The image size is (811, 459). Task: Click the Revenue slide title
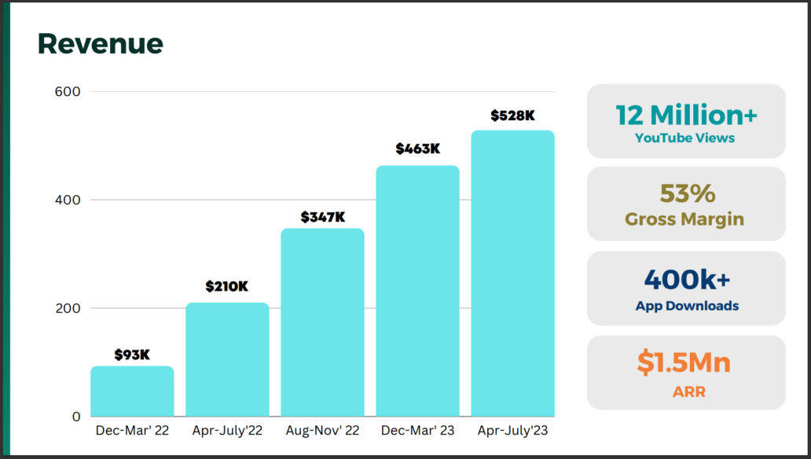click(x=101, y=43)
